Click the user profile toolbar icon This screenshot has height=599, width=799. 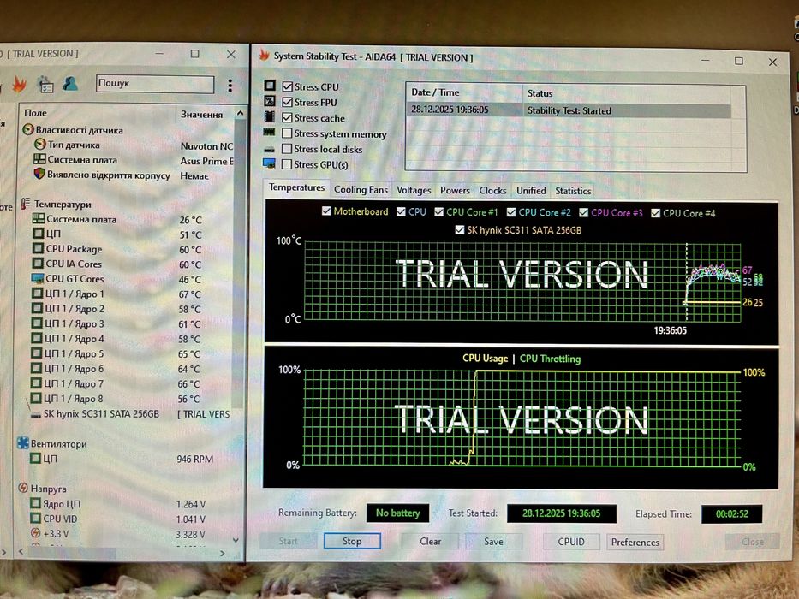click(x=70, y=84)
